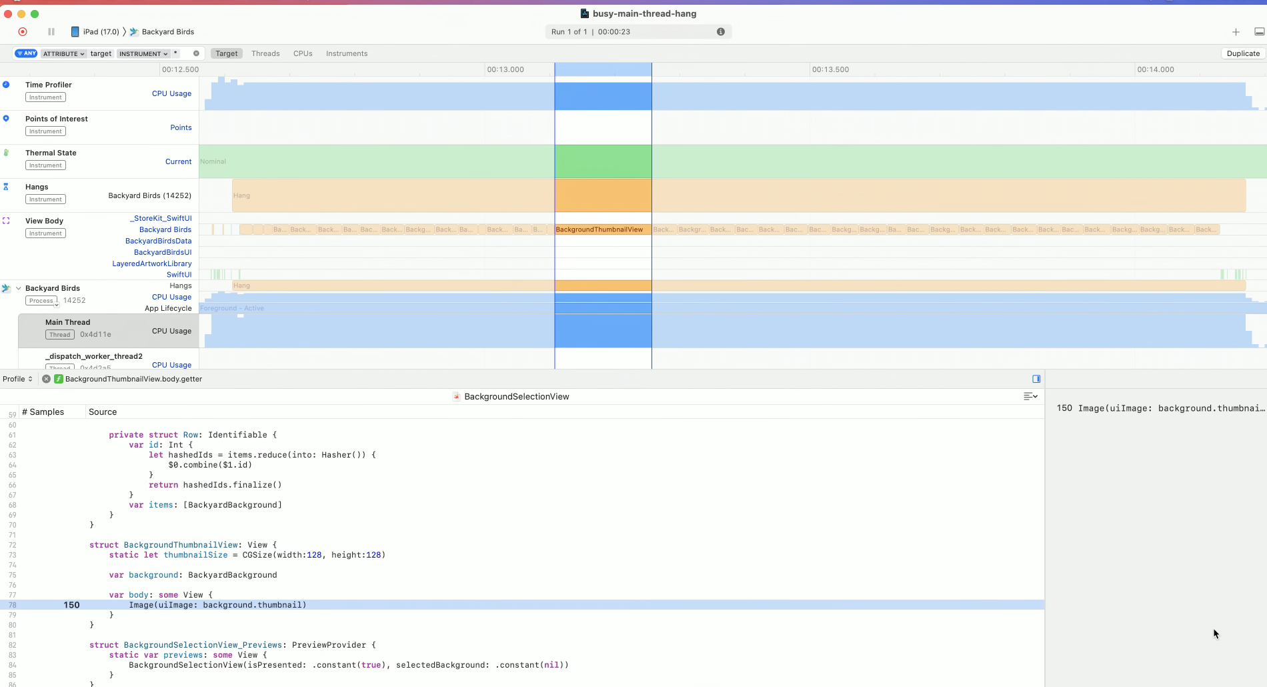Click the Swift file icon beside BackgroundSelectionView
The image size is (1267, 687).
tap(457, 396)
